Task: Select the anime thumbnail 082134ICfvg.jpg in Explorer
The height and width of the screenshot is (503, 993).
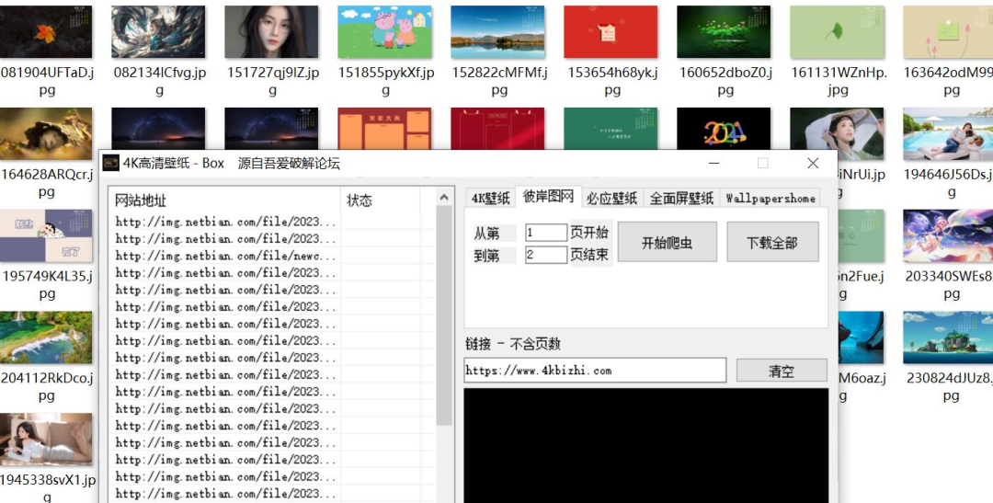Action: click(158, 31)
